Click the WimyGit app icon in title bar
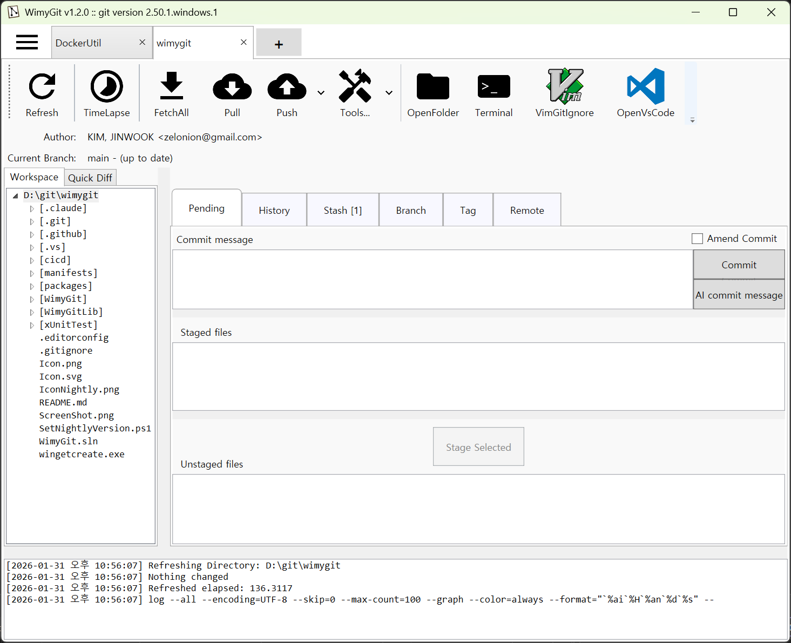Screen dimensions: 791x643 [13, 12]
